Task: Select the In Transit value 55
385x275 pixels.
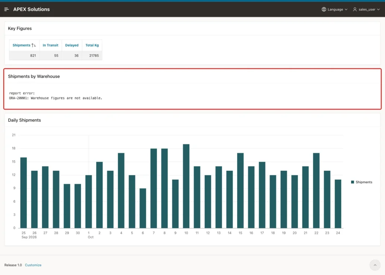Action: [x=56, y=56]
